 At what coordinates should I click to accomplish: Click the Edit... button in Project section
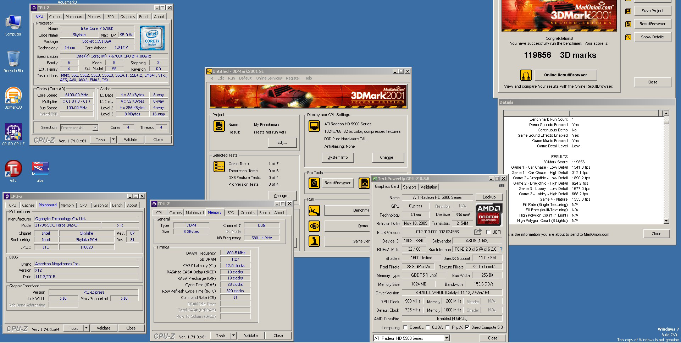pos(282,142)
